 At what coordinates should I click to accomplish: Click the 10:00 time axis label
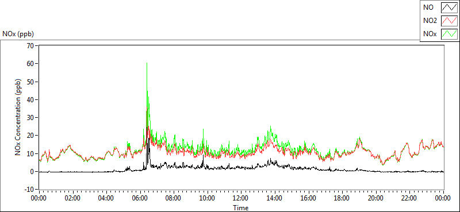(x=208, y=198)
